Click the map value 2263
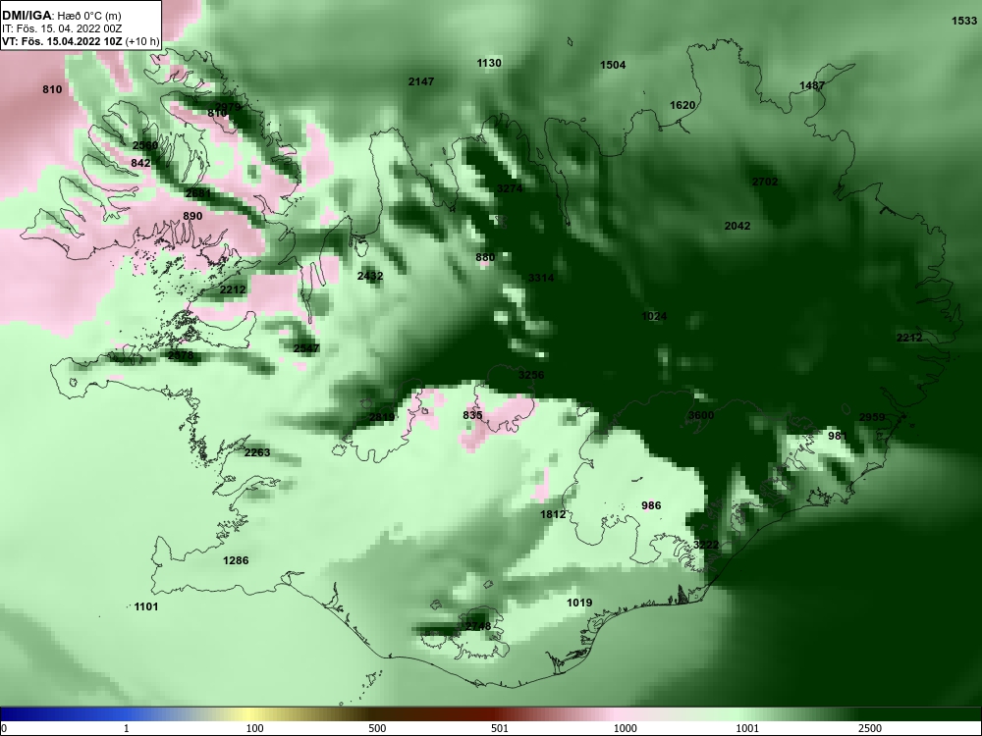 [x=257, y=452]
